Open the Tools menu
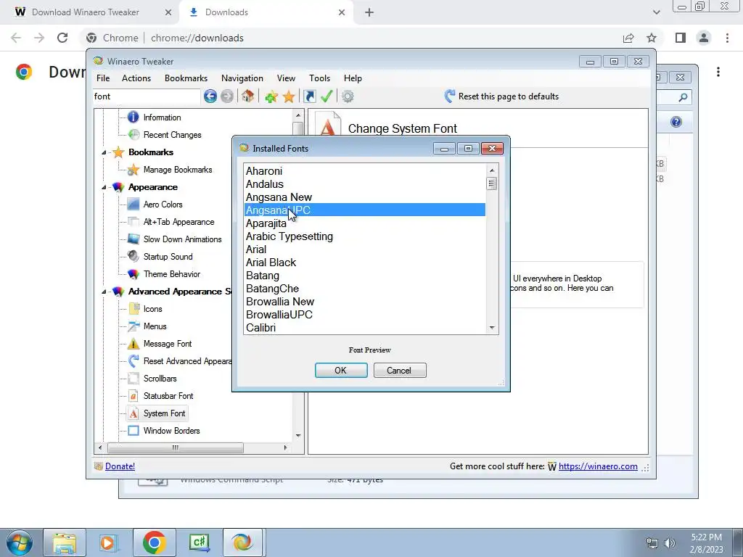The height and width of the screenshot is (557, 743). tap(319, 78)
